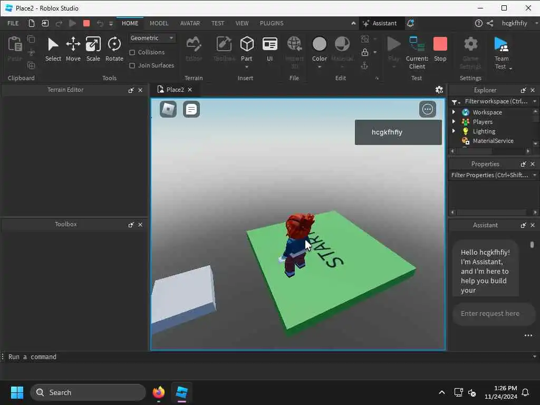Open the Color picker tool
The width and height of the screenshot is (540, 405).
[x=319, y=49]
